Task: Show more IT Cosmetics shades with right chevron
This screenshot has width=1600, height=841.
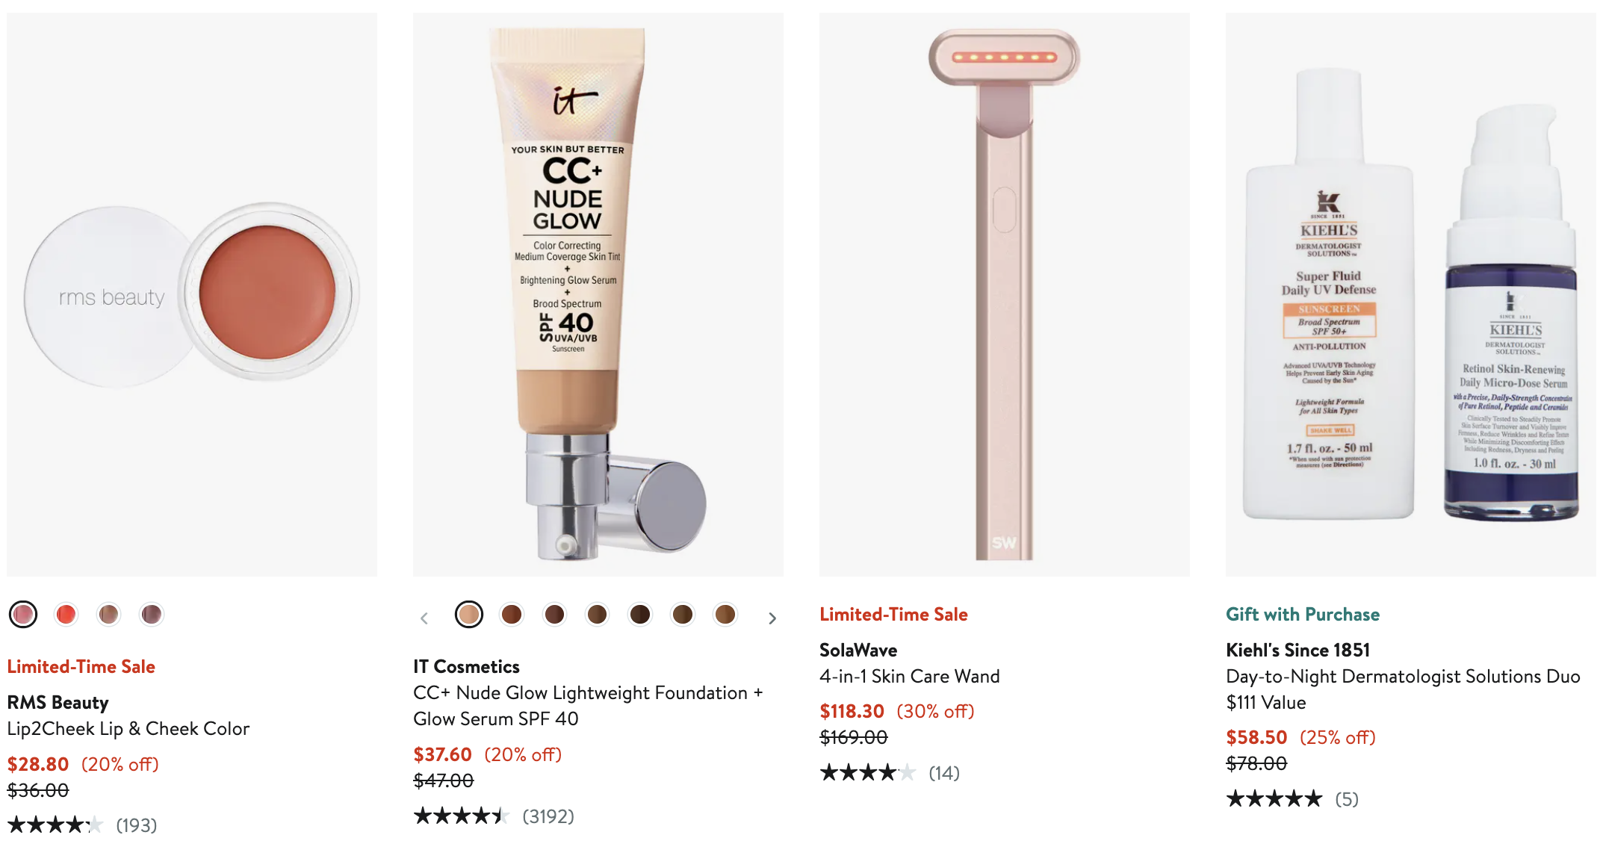Action: point(772,618)
